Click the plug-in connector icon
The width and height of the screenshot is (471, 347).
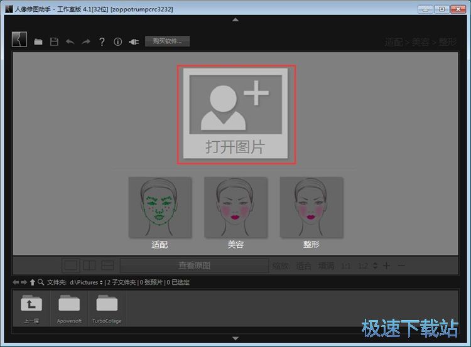click(133, 42)
